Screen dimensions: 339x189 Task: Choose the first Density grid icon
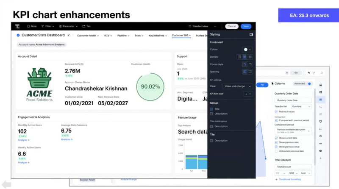tap(239, 57)
